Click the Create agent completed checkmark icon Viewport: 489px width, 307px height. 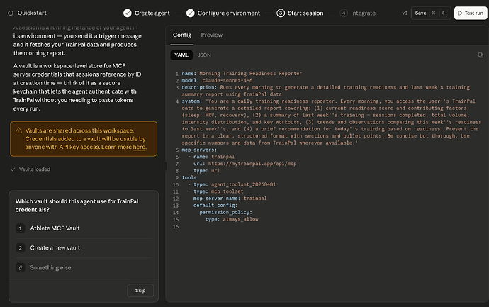(128, 13)
